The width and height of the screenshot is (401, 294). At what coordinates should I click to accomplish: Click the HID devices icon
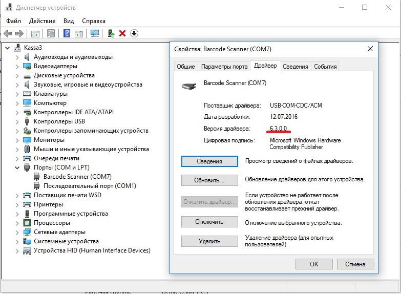click(27, 250)
